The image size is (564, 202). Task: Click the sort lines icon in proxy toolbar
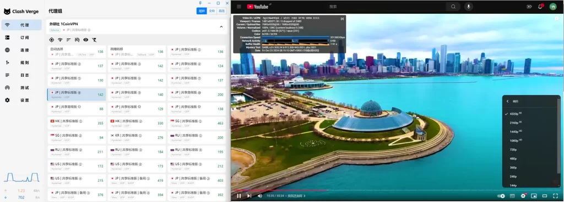coord(68,40)
